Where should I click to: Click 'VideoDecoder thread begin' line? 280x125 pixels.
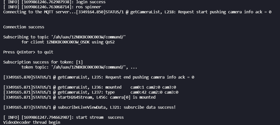point(32,122)
